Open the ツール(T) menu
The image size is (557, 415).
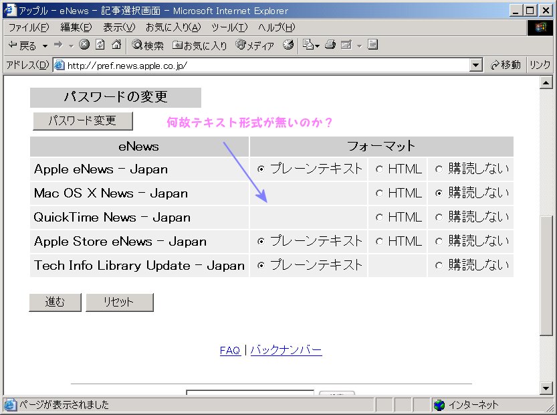[229, 27]
